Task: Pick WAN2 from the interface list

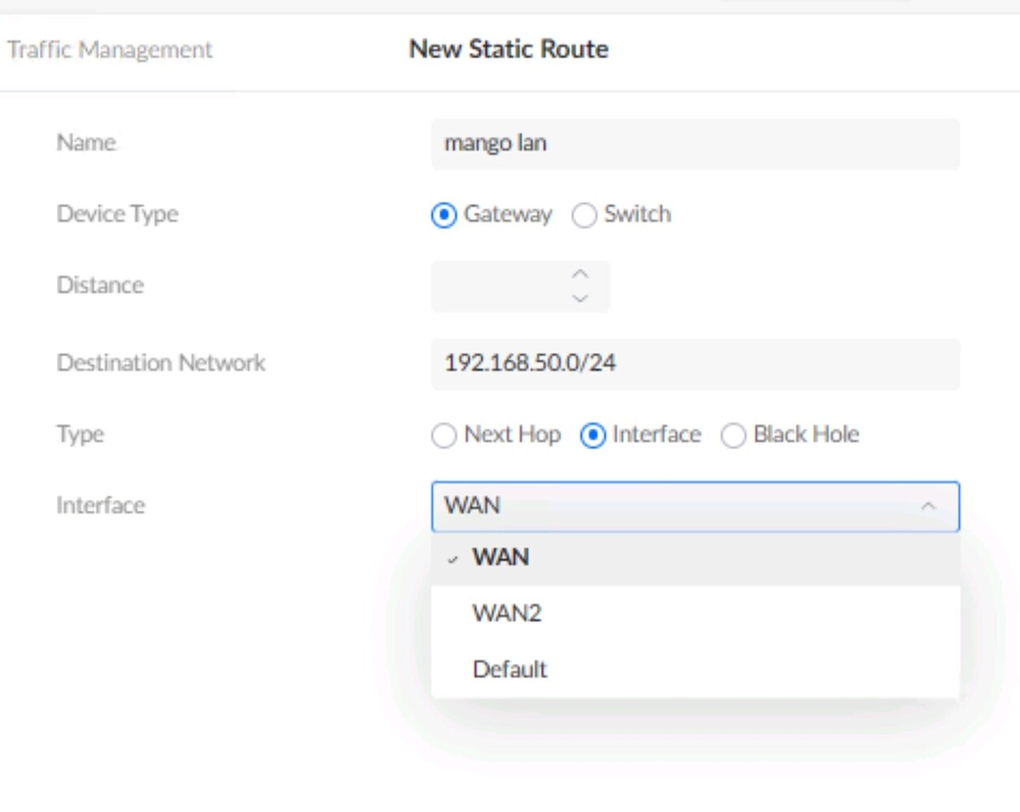Action: pos(507,613)
